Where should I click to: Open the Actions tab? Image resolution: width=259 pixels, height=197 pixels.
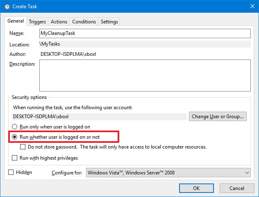coord(59,22)
